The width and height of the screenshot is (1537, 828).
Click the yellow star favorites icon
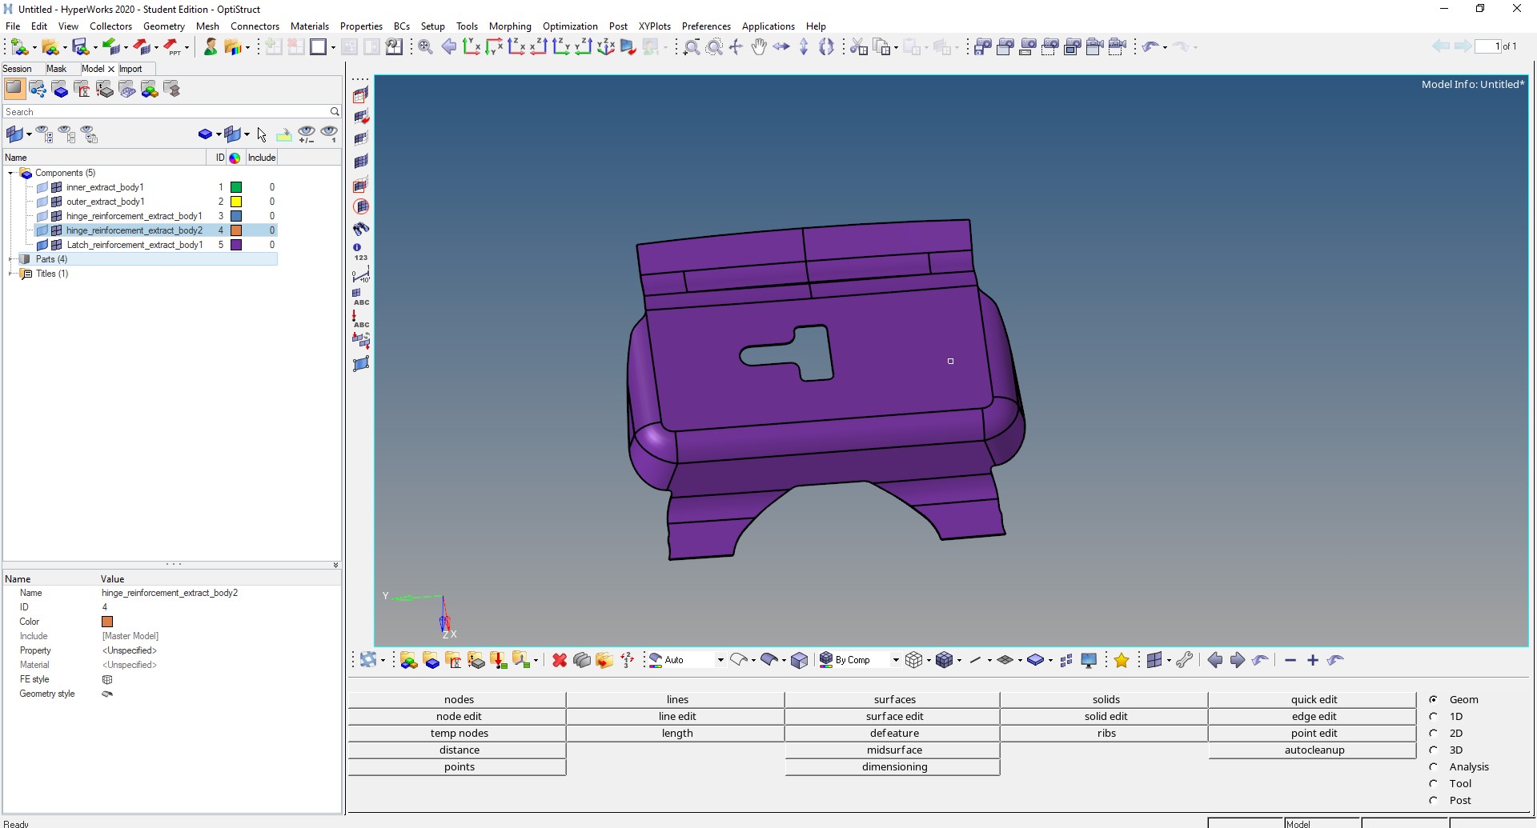(1122, 660)
